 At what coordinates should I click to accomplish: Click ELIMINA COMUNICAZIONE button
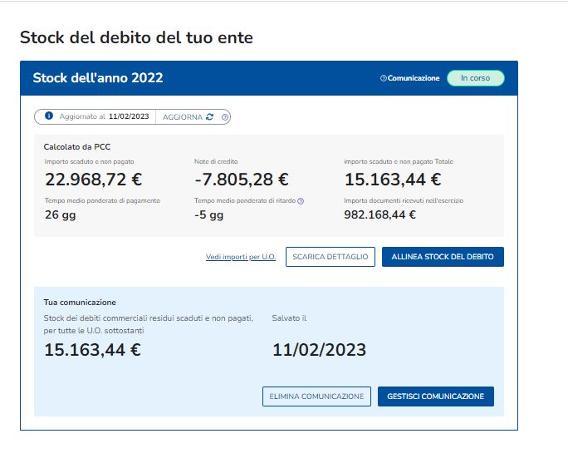click(x=316, y=396)
